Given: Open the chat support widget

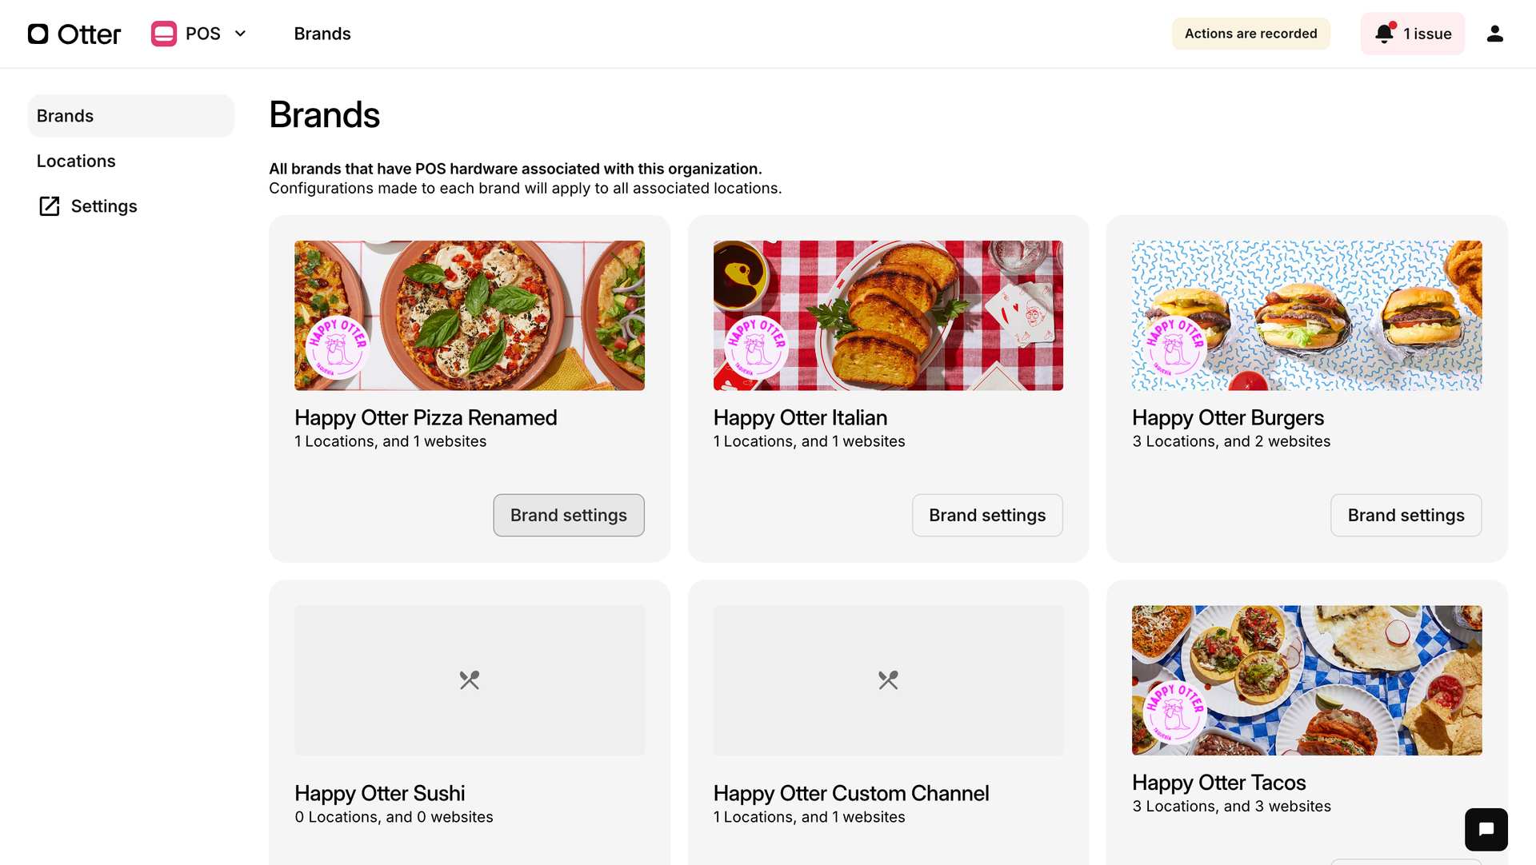Looking at the screenshot, I should [1486, 829].
